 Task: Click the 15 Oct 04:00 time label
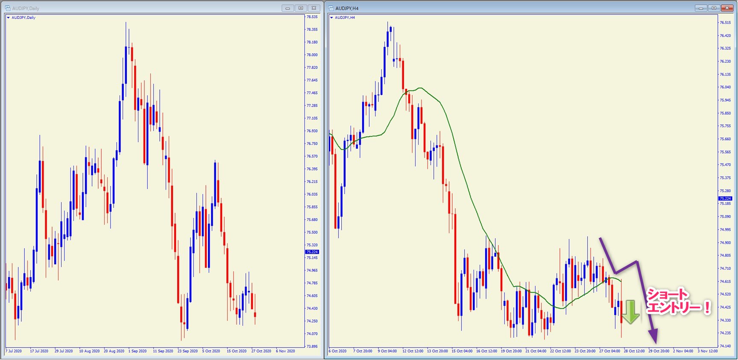(462, 351)
